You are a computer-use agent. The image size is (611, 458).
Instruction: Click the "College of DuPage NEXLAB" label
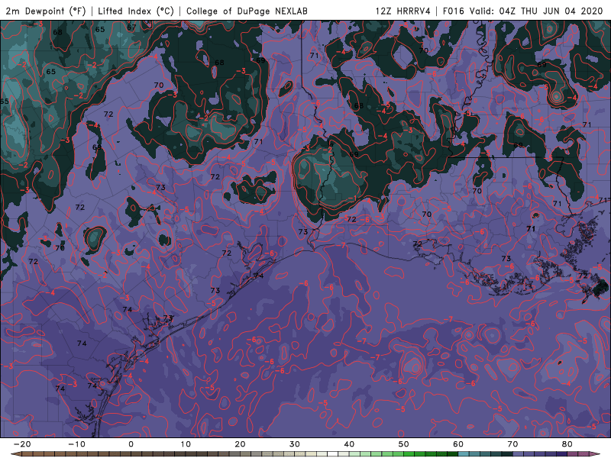[x=247, y=11]
